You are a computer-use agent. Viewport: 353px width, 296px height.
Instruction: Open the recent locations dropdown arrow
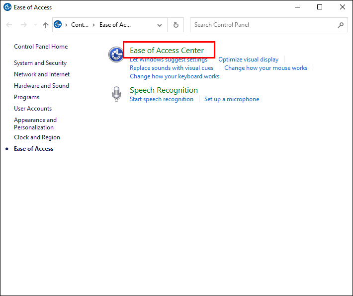click(35, 25)
